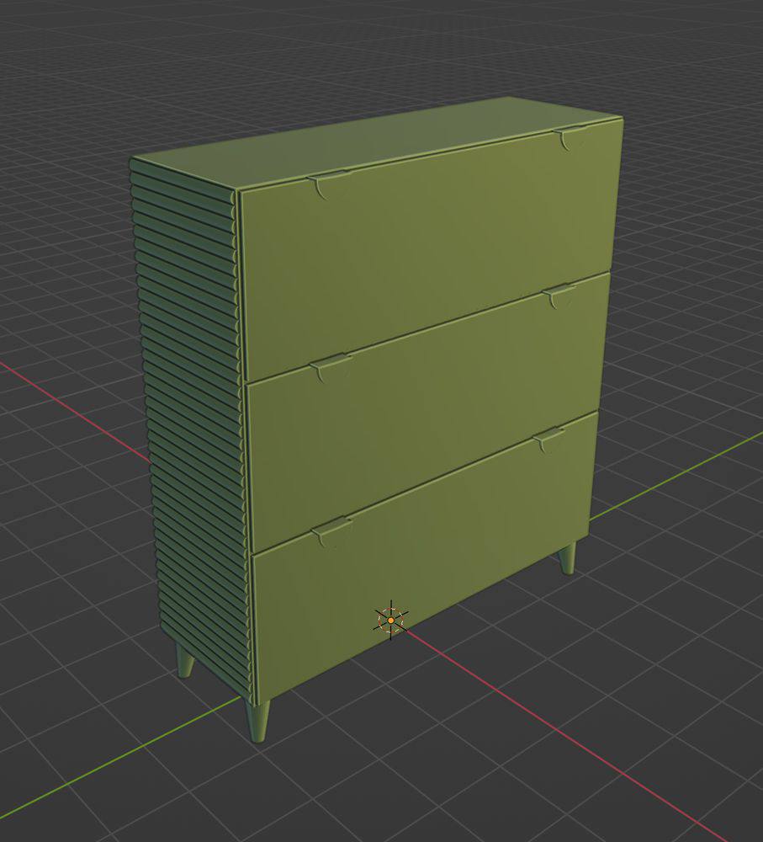
Task: Click the seam between middle and bottom drawers
Action: (421, 483)
